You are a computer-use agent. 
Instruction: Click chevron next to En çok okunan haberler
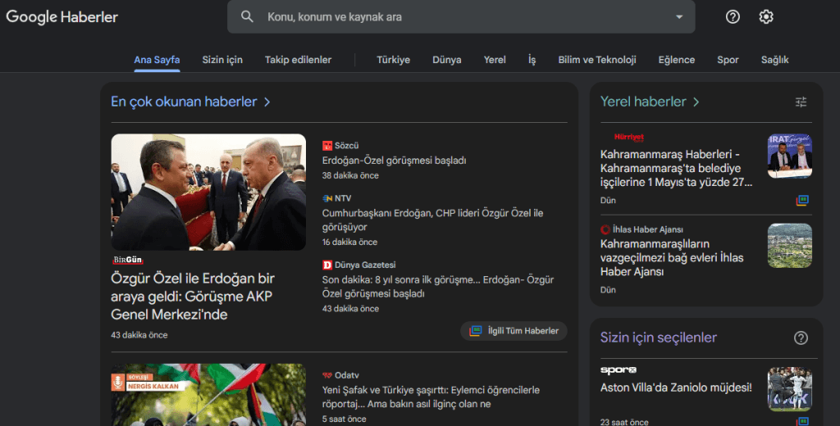(x=267, y=102)
